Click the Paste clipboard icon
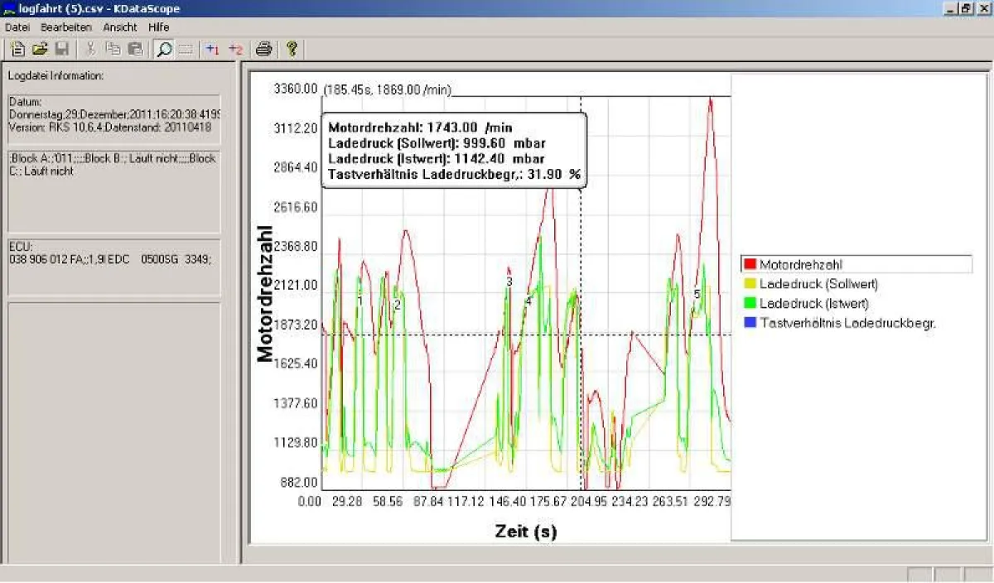Image resolution: width=994 pixels, height=583 pixels. point(135,49)
